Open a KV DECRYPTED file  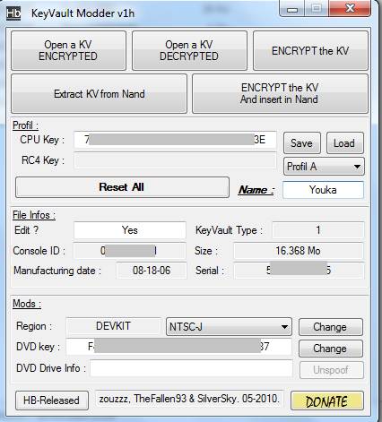(189, 50)
